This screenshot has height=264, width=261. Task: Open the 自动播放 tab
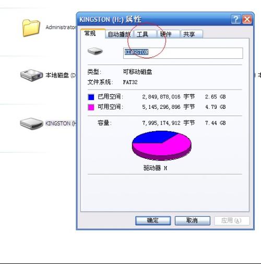coord(119,34)
